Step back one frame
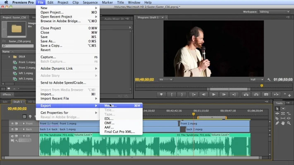Screen dimensions: 294x165 click(x=203, y=94)
